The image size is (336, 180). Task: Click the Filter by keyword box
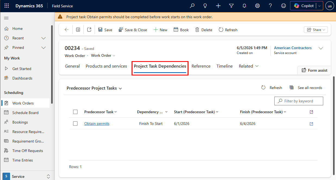[298, 101]
